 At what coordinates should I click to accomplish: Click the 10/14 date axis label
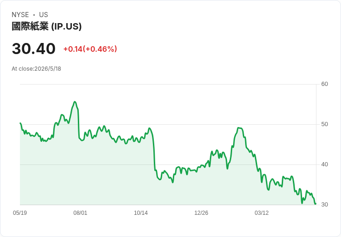pos(141,213)
